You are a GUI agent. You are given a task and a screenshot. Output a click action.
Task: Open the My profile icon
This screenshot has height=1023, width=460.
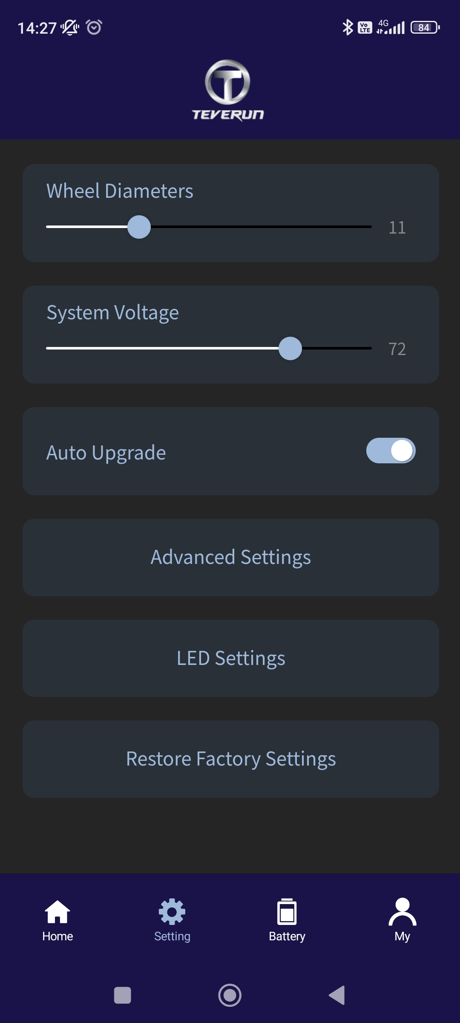[x=402, y=912]
